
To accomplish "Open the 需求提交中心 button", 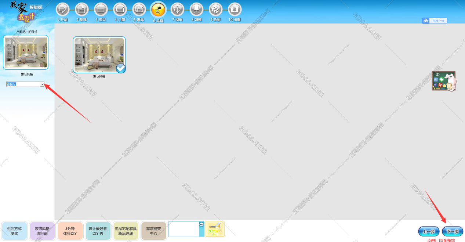I will [x=153, y=231].
